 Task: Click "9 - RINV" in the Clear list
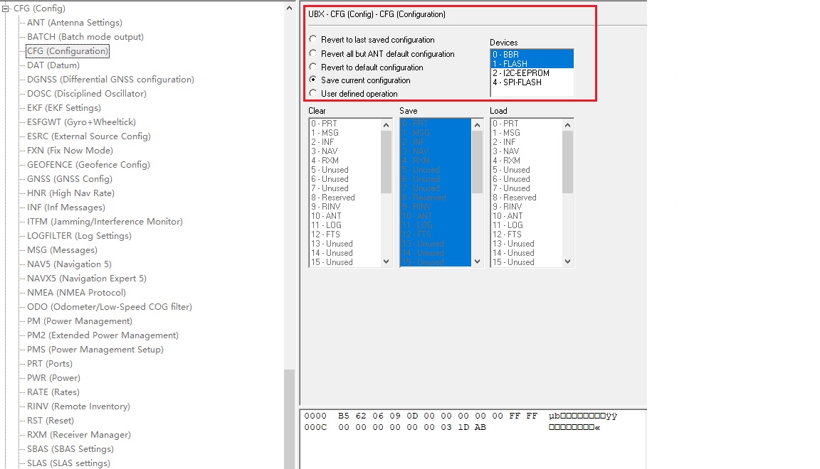326,207
